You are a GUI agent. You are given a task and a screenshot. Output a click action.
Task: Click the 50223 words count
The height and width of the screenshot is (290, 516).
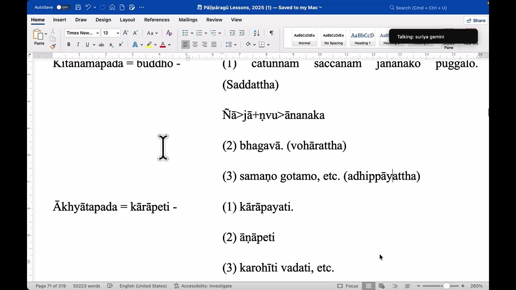[87, 286]
